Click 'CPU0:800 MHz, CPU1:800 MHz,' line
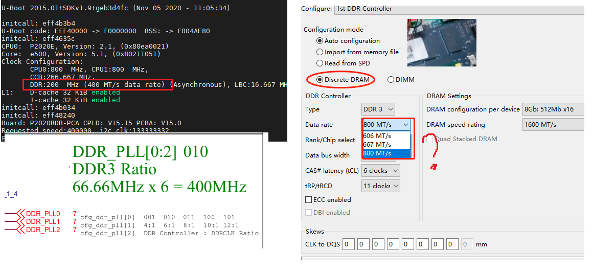This screenshot has height=273, width=593. point(89,70)
